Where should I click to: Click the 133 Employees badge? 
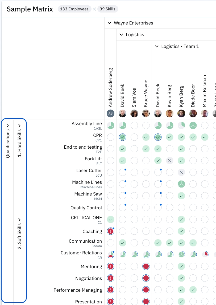tap(74, 9)
